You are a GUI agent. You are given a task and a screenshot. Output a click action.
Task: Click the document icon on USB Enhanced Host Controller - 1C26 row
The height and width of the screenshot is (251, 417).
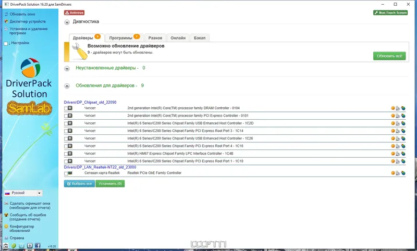pyautogui.click(x=398, y=139)
